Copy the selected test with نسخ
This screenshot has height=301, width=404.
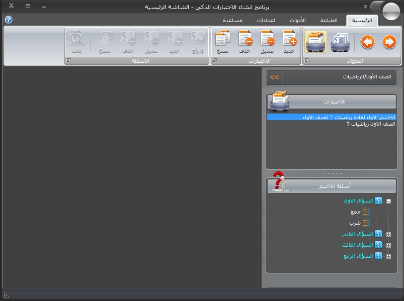pyautogui.click(x=222, y=42)
